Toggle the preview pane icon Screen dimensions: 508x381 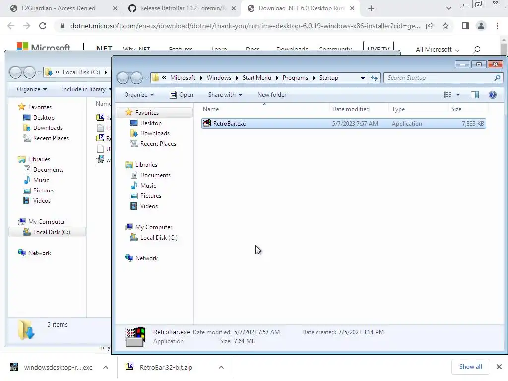coord(475,95)
